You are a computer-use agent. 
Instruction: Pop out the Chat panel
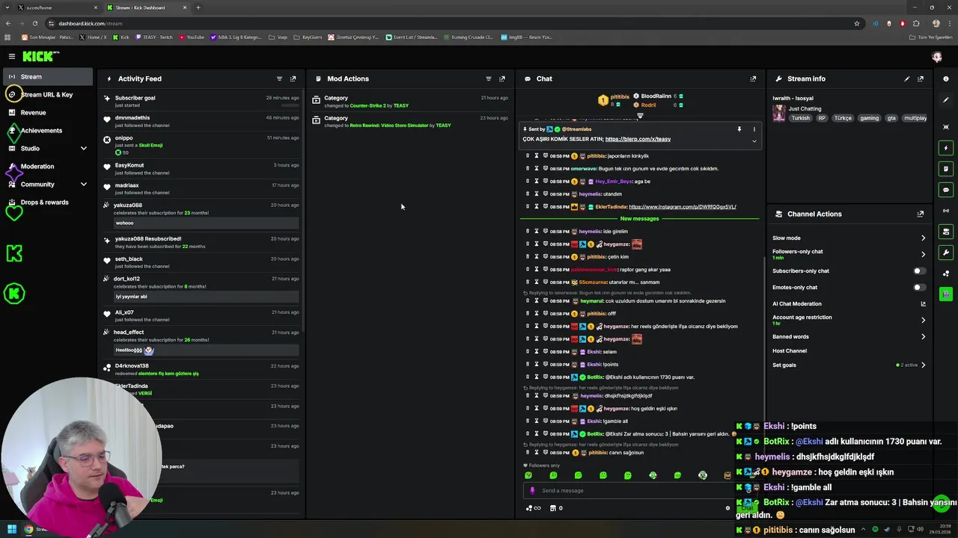coord(753,78)
